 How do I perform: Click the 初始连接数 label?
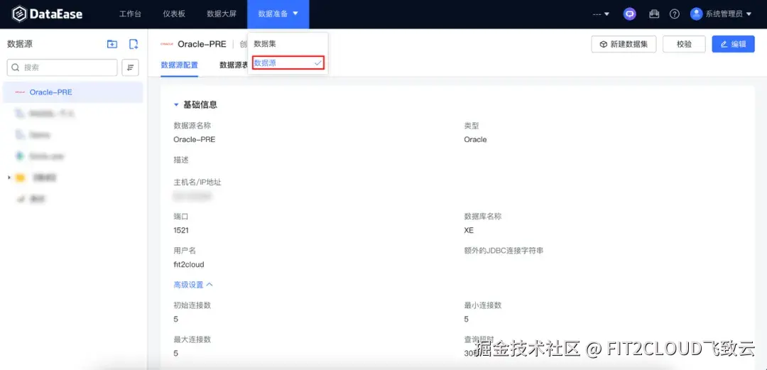(x=192, y=305)
